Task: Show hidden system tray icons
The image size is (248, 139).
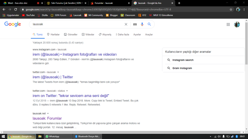Action: pos(210,137)
